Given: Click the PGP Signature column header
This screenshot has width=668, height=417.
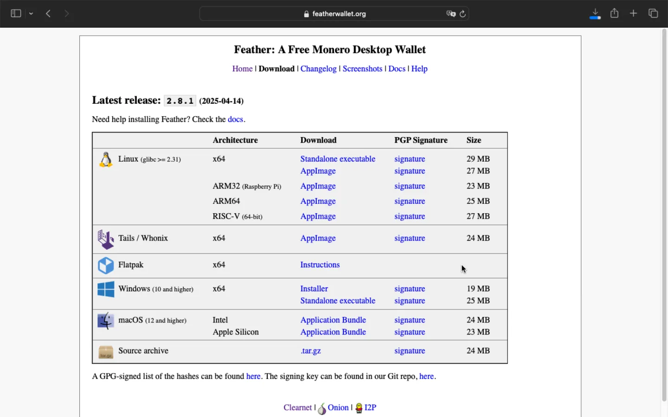Looking at the screenshot, I should click(421, 140).
